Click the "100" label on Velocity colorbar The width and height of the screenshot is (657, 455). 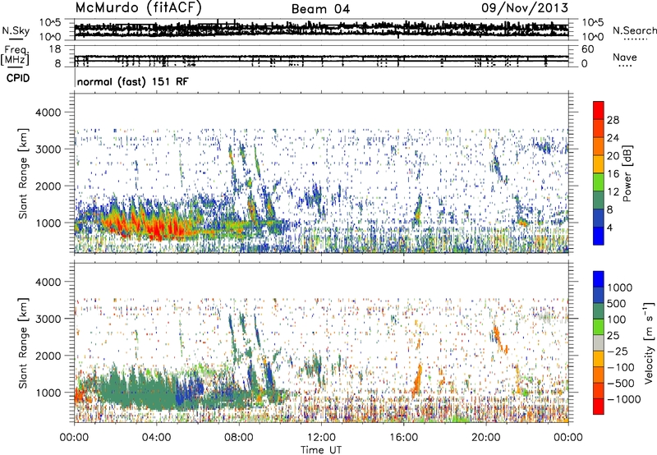point(617,319)
